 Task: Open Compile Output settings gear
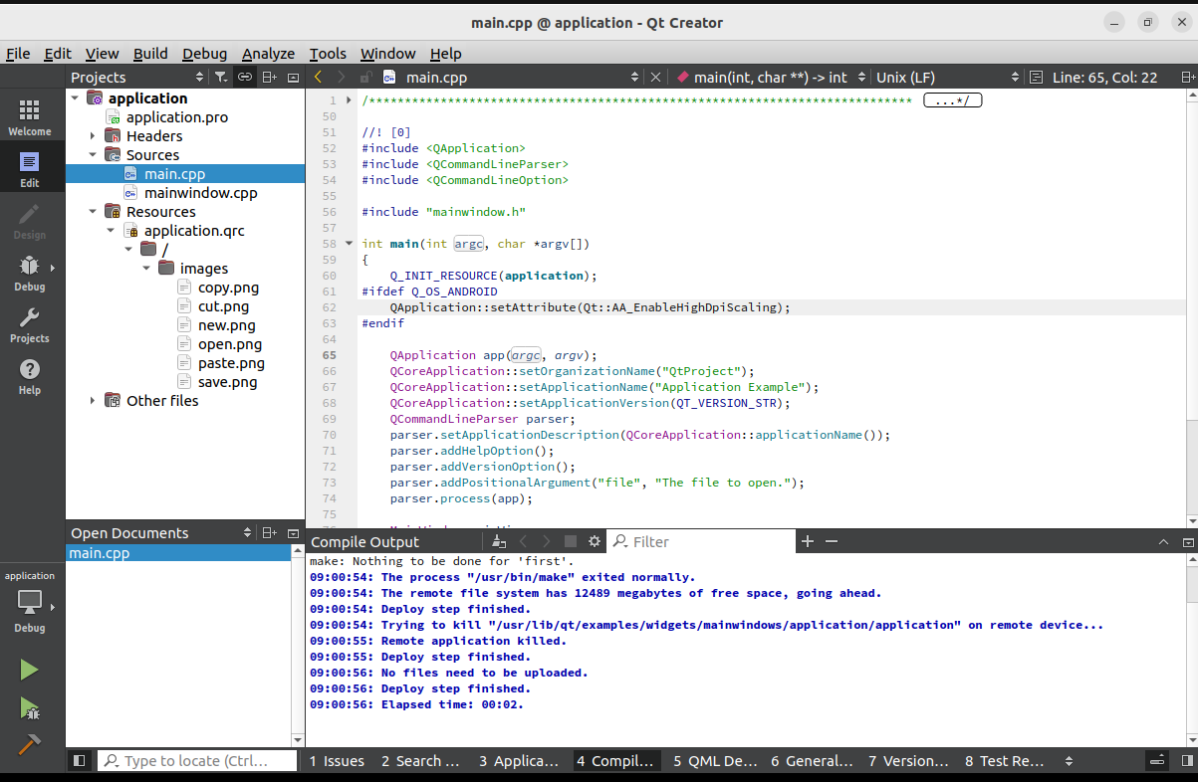point(595,541)
